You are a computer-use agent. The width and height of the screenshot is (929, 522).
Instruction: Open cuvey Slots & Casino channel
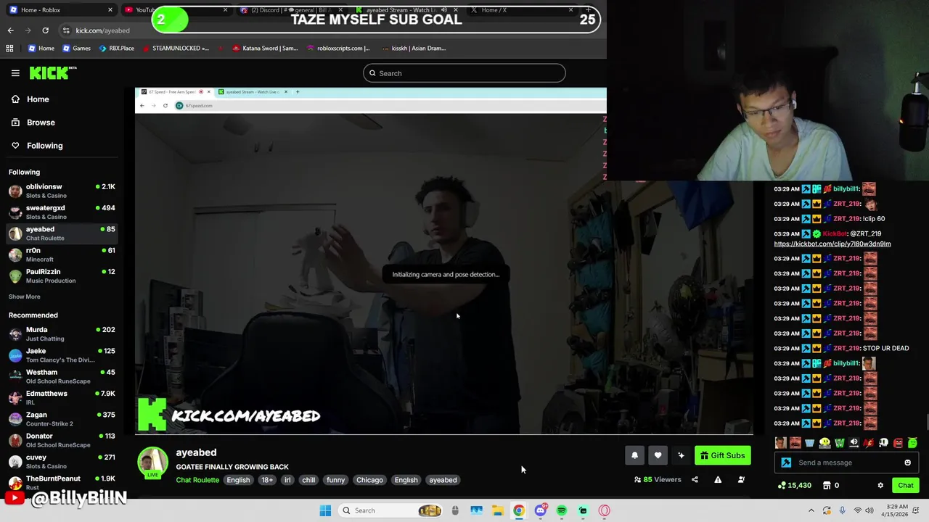(62, 461)
